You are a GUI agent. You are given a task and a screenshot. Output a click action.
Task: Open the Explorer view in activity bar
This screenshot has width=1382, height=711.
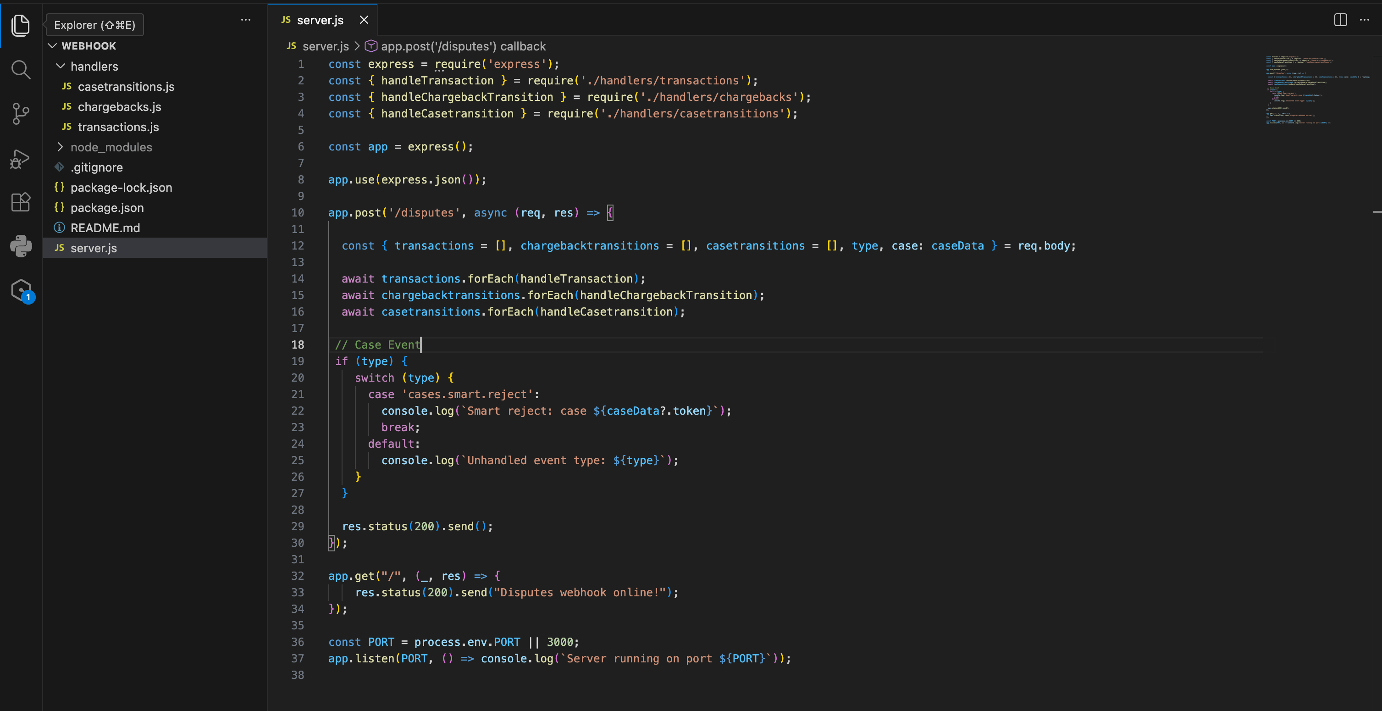click(x=20, y=25)
